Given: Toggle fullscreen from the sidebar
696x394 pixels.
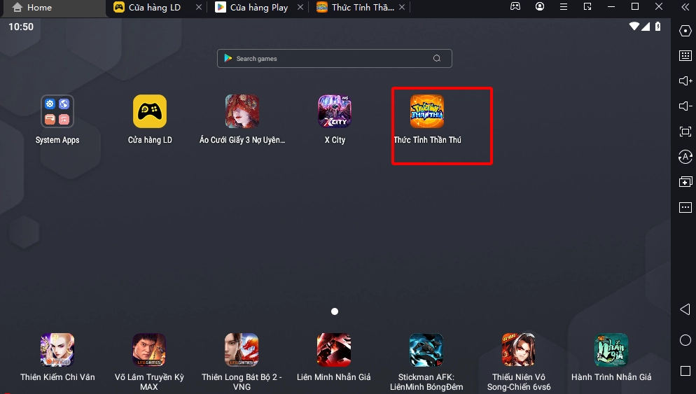Looking at the screenshot, I should [685, 132].
